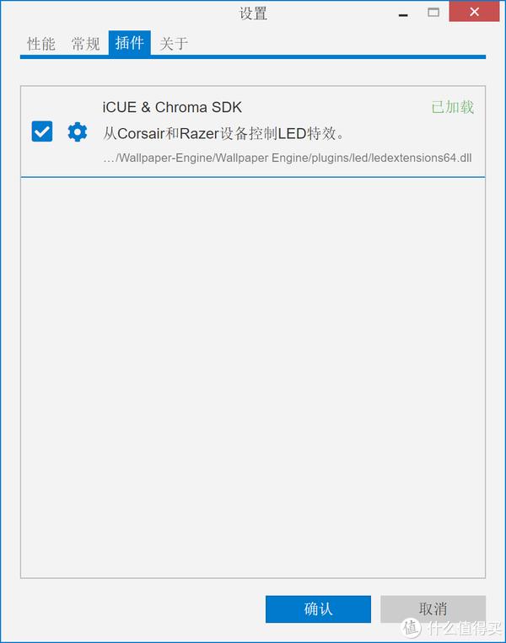This screenshot has height=643, width=506.
Task: Switch to the 性能 tab
Action: coord(41,44)
